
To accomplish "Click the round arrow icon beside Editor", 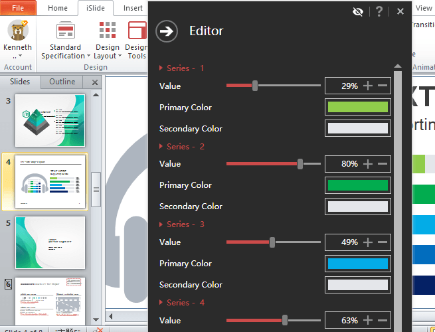I will [x=167, y=31].
